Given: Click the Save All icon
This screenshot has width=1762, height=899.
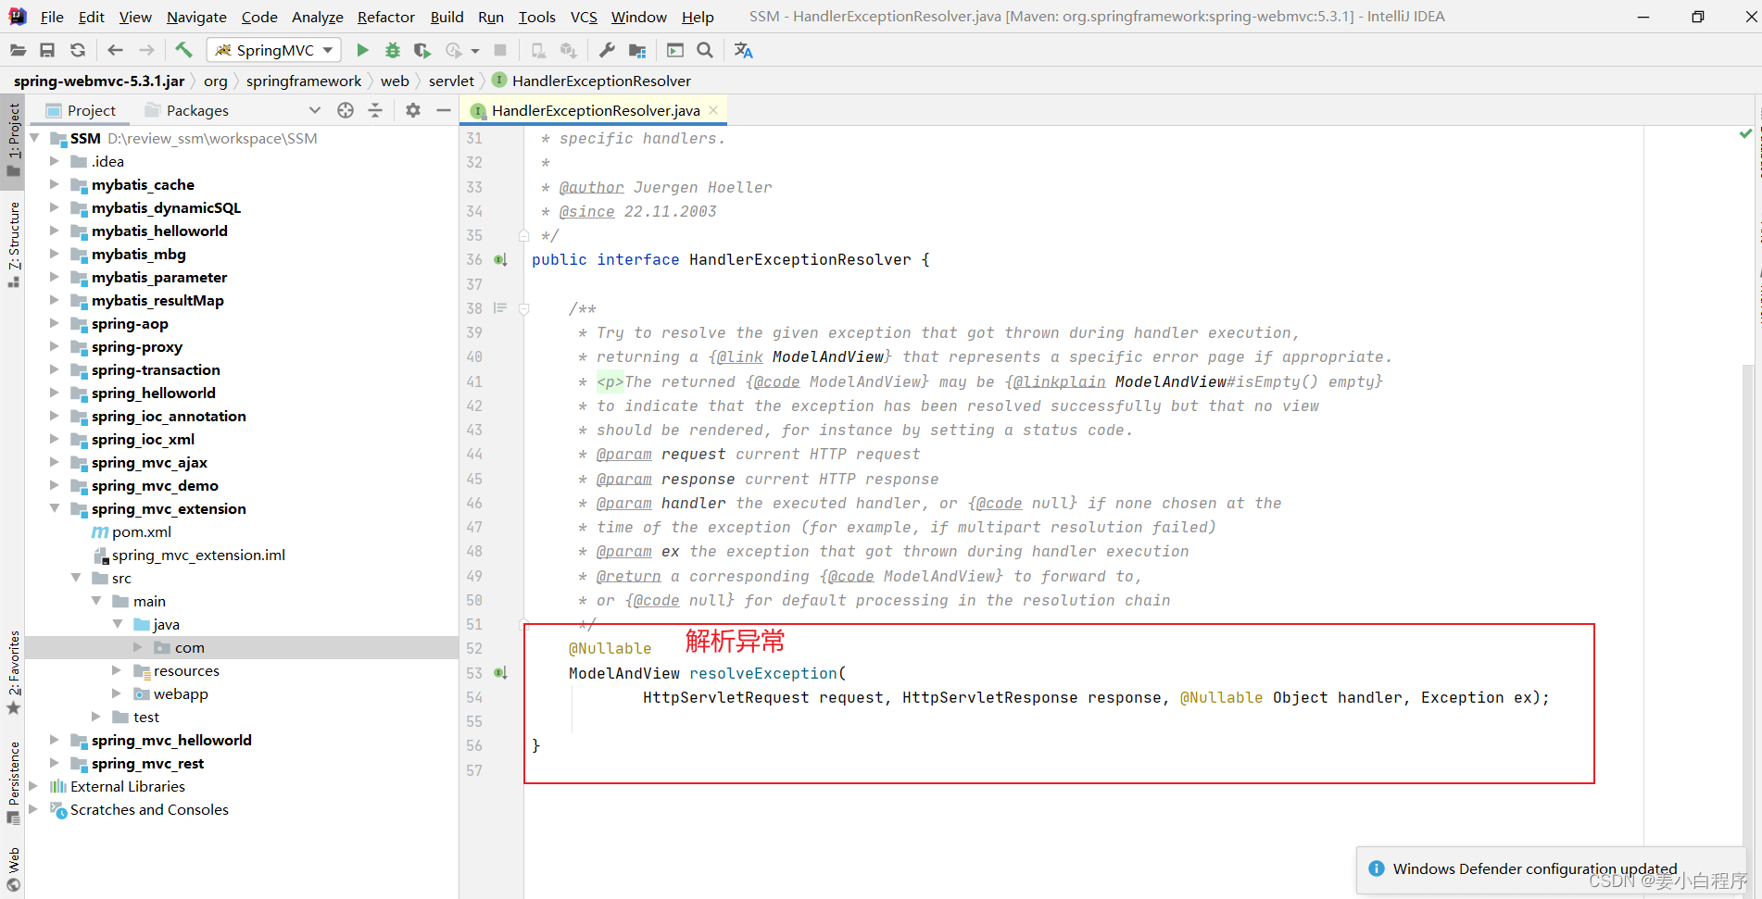Looking at the screenshot, I should click(x=47, y=50).
